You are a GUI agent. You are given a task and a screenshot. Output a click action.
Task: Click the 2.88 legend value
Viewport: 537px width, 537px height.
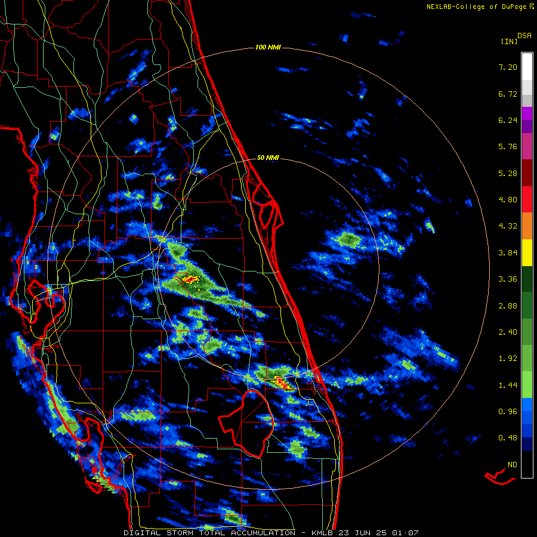coord(508,306)
